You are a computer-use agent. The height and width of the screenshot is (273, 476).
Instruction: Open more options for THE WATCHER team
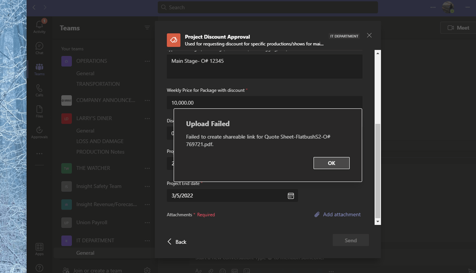[147, 168]
